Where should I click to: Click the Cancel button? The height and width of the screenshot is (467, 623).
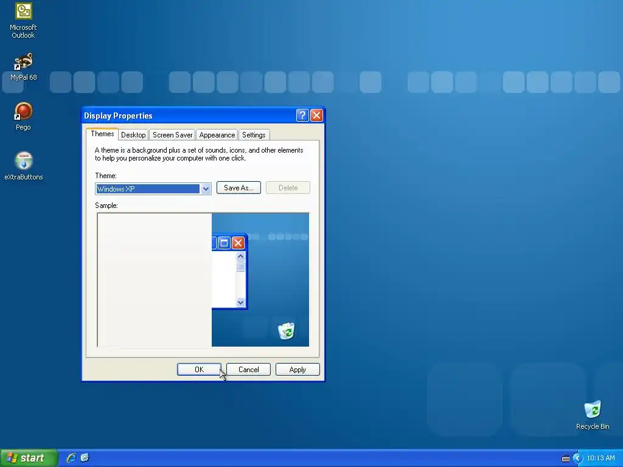click(x=248, y=370)
